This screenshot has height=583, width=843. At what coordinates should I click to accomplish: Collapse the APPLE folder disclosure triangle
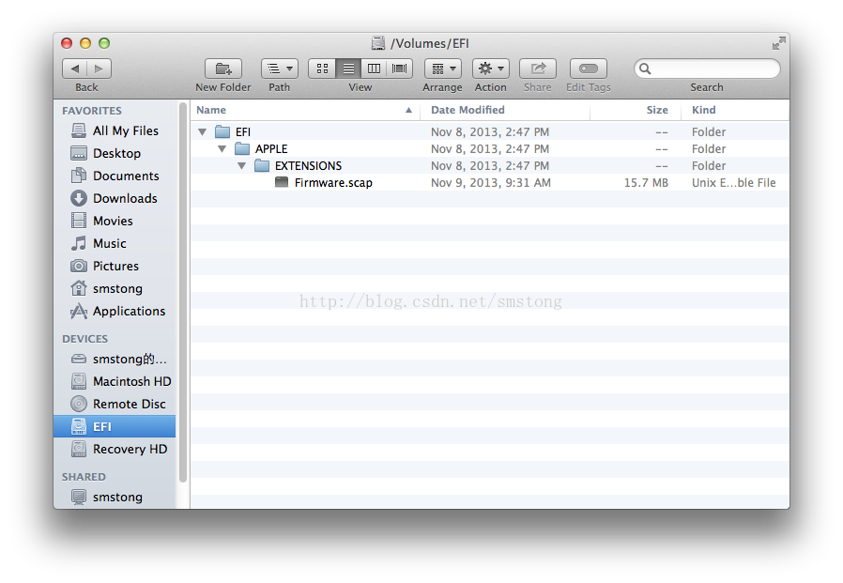(222, 149)
